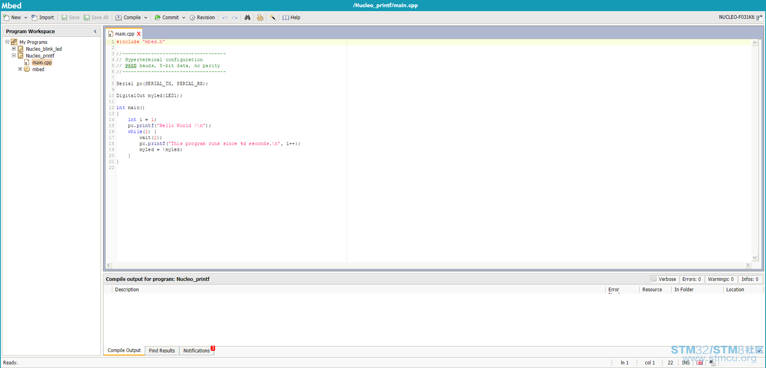Collapse the My Programs tree node

tap(7, 42)
